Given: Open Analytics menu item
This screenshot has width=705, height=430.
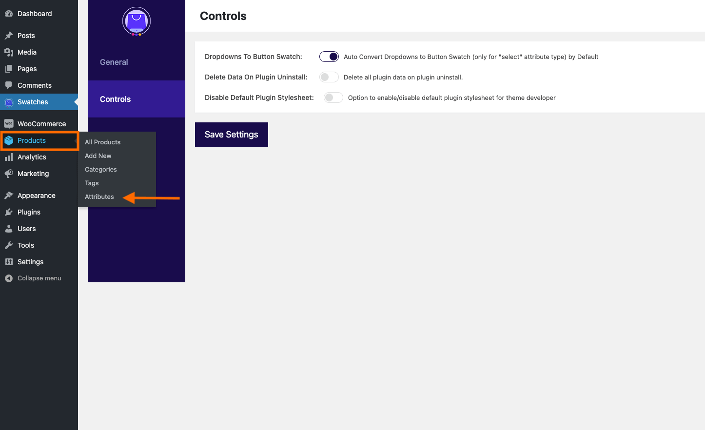Looking at the screenshot, I should 39,157.
